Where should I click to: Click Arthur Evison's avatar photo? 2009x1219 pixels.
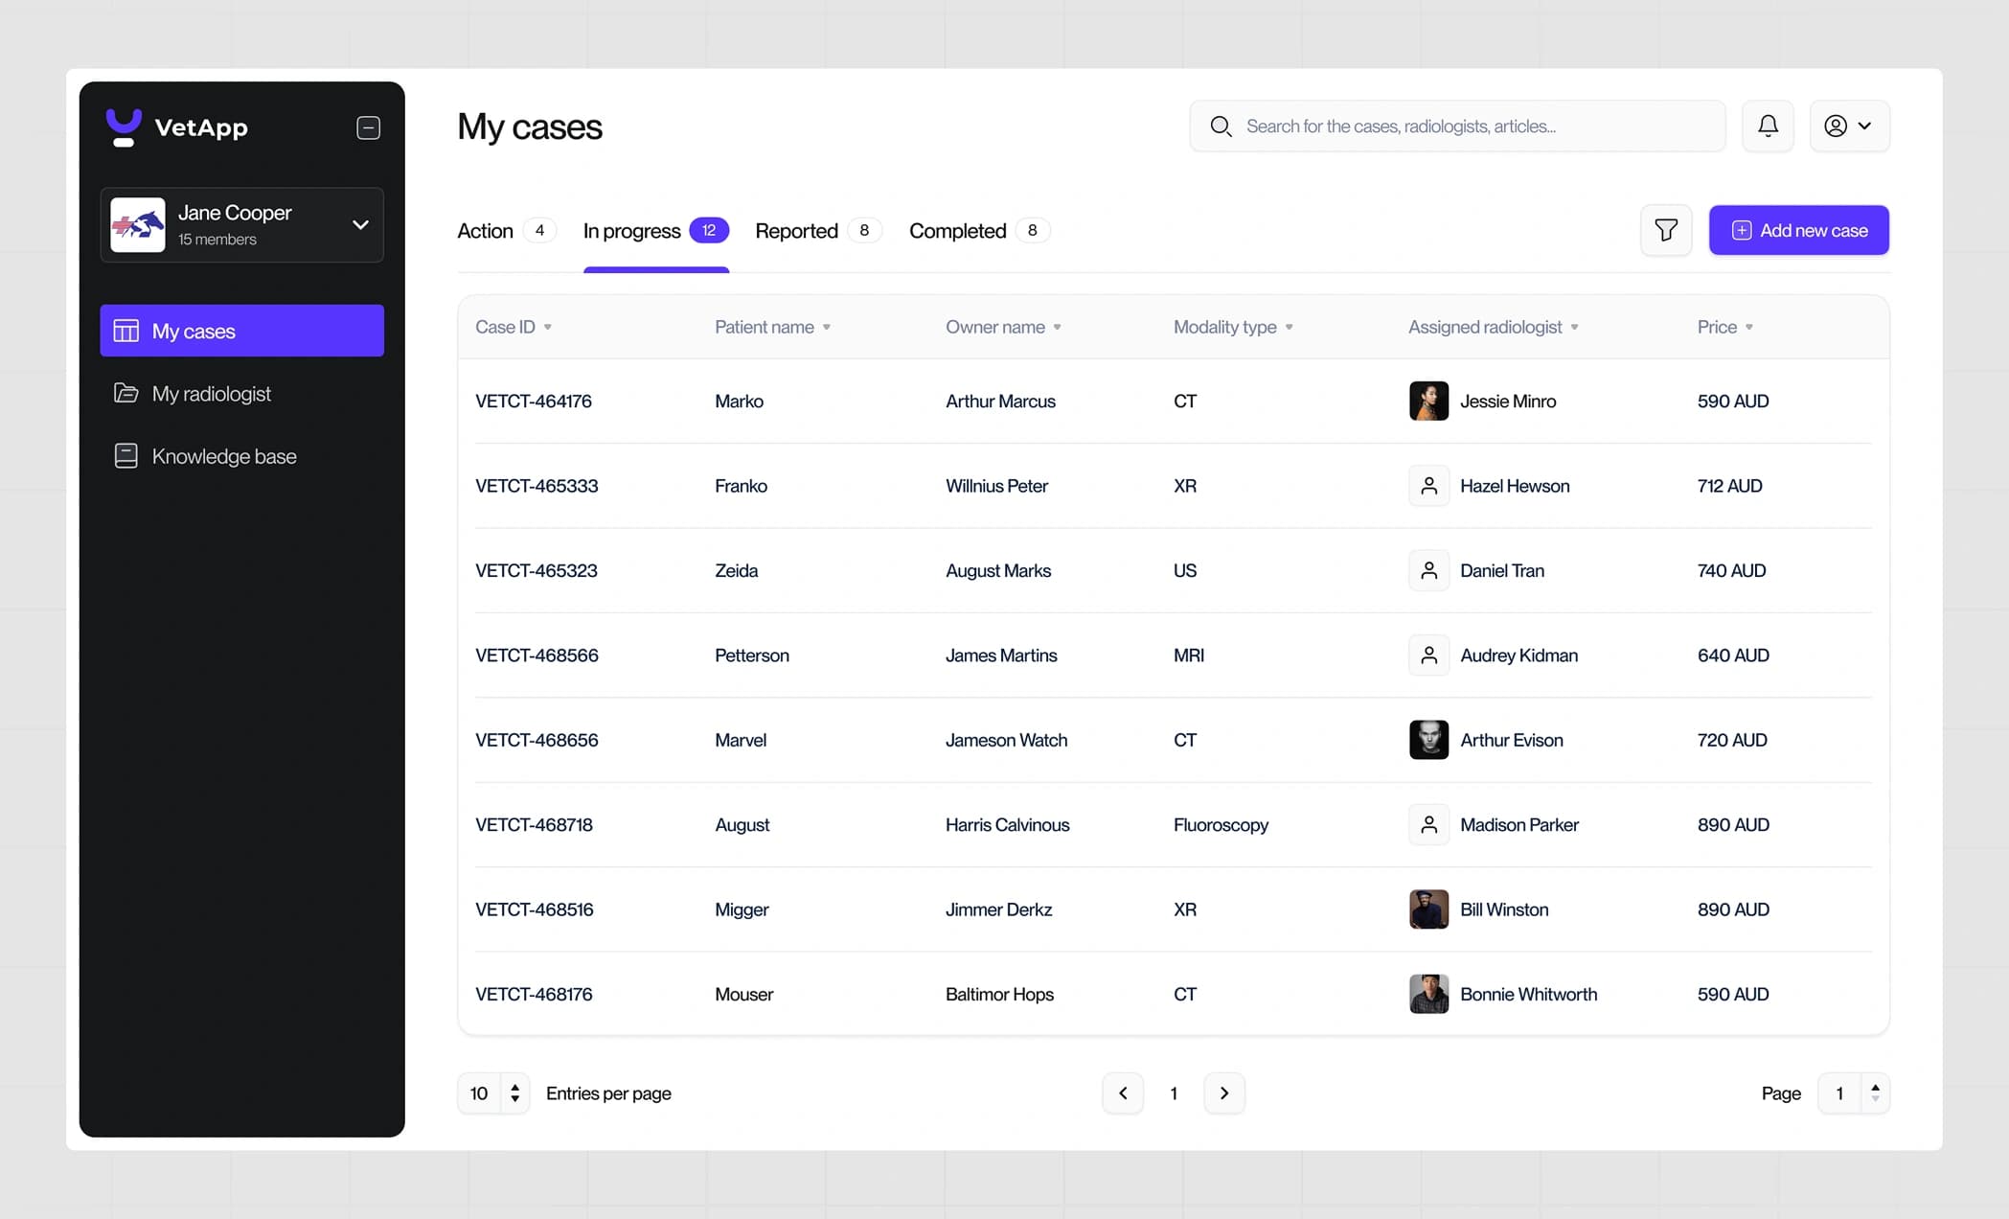(x=1428, y=740)
